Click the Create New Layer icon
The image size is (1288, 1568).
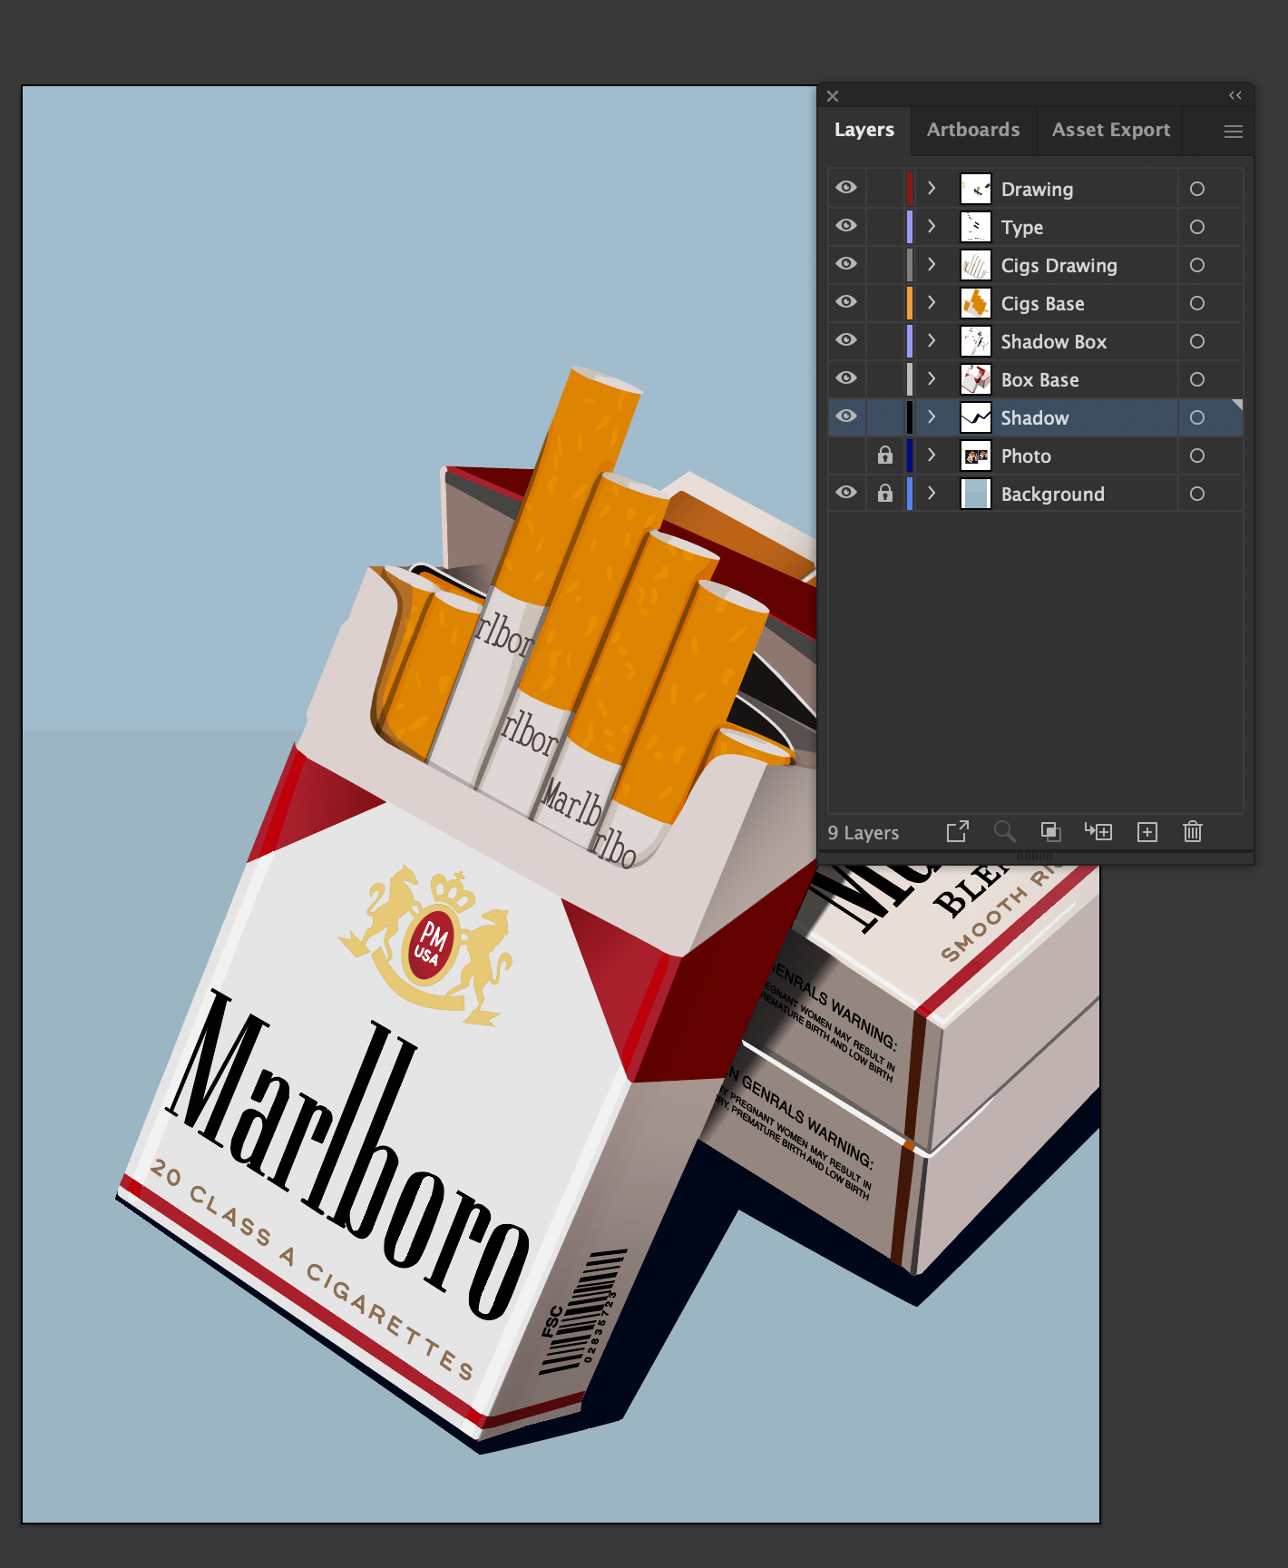[1147, 832]
